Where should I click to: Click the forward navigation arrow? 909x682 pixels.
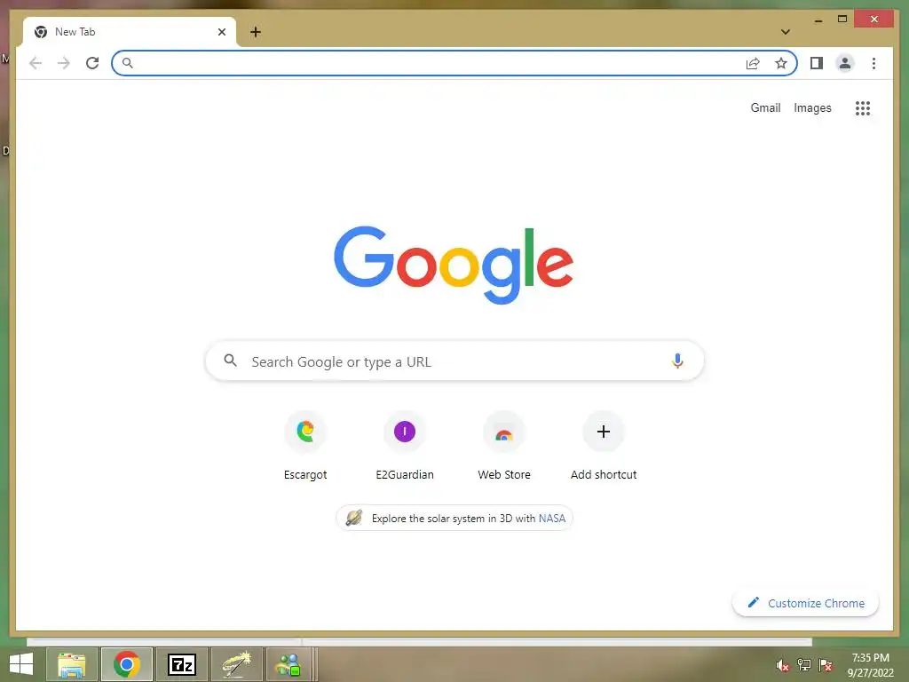[64, 63]
